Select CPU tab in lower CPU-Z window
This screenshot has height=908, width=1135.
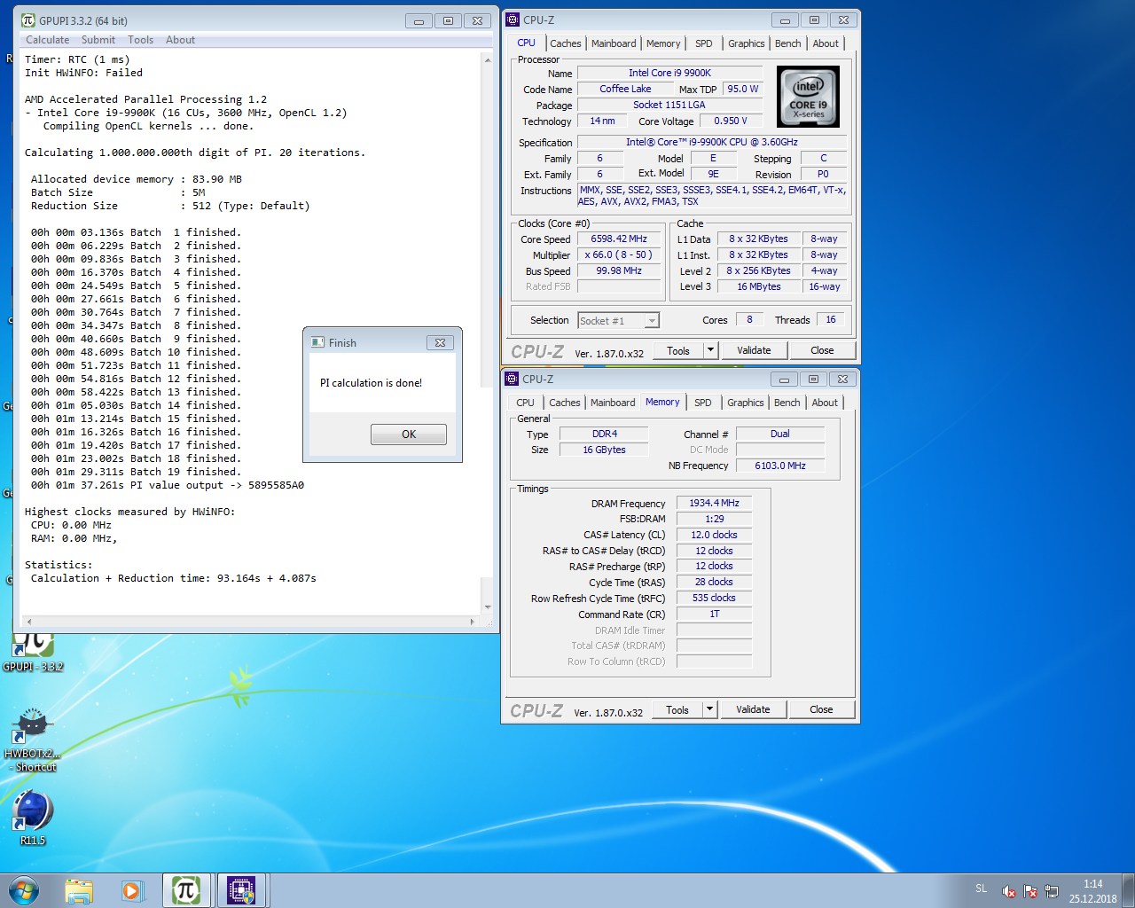[x=525, y=403]
